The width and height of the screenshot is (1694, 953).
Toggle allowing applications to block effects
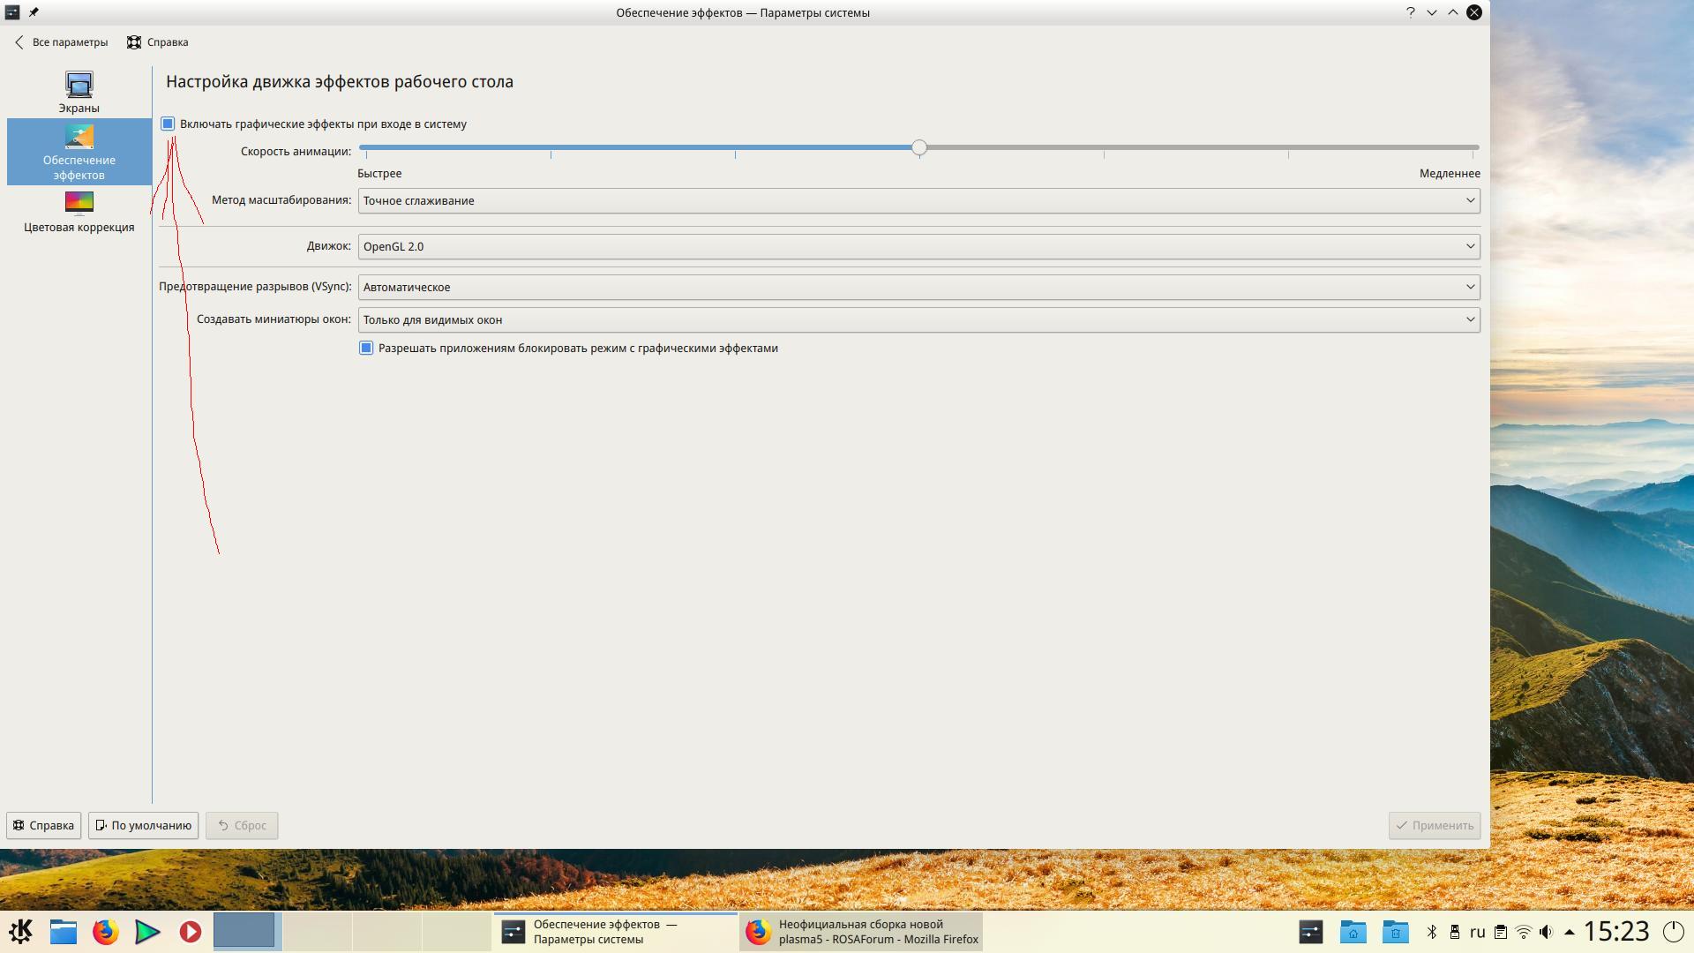pyautogui.click(x=366, y=348)
